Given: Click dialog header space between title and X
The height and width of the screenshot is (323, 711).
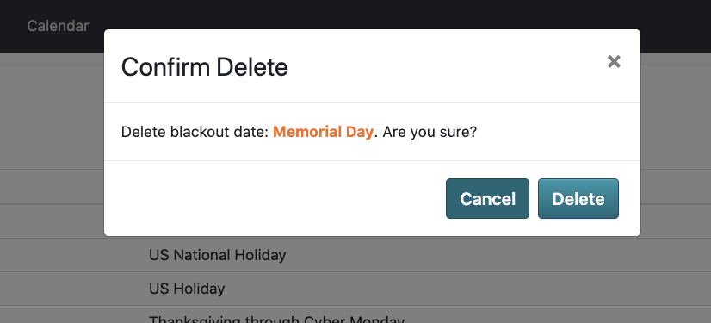Looking at the screenshot, I should click(x=447, y=67).
